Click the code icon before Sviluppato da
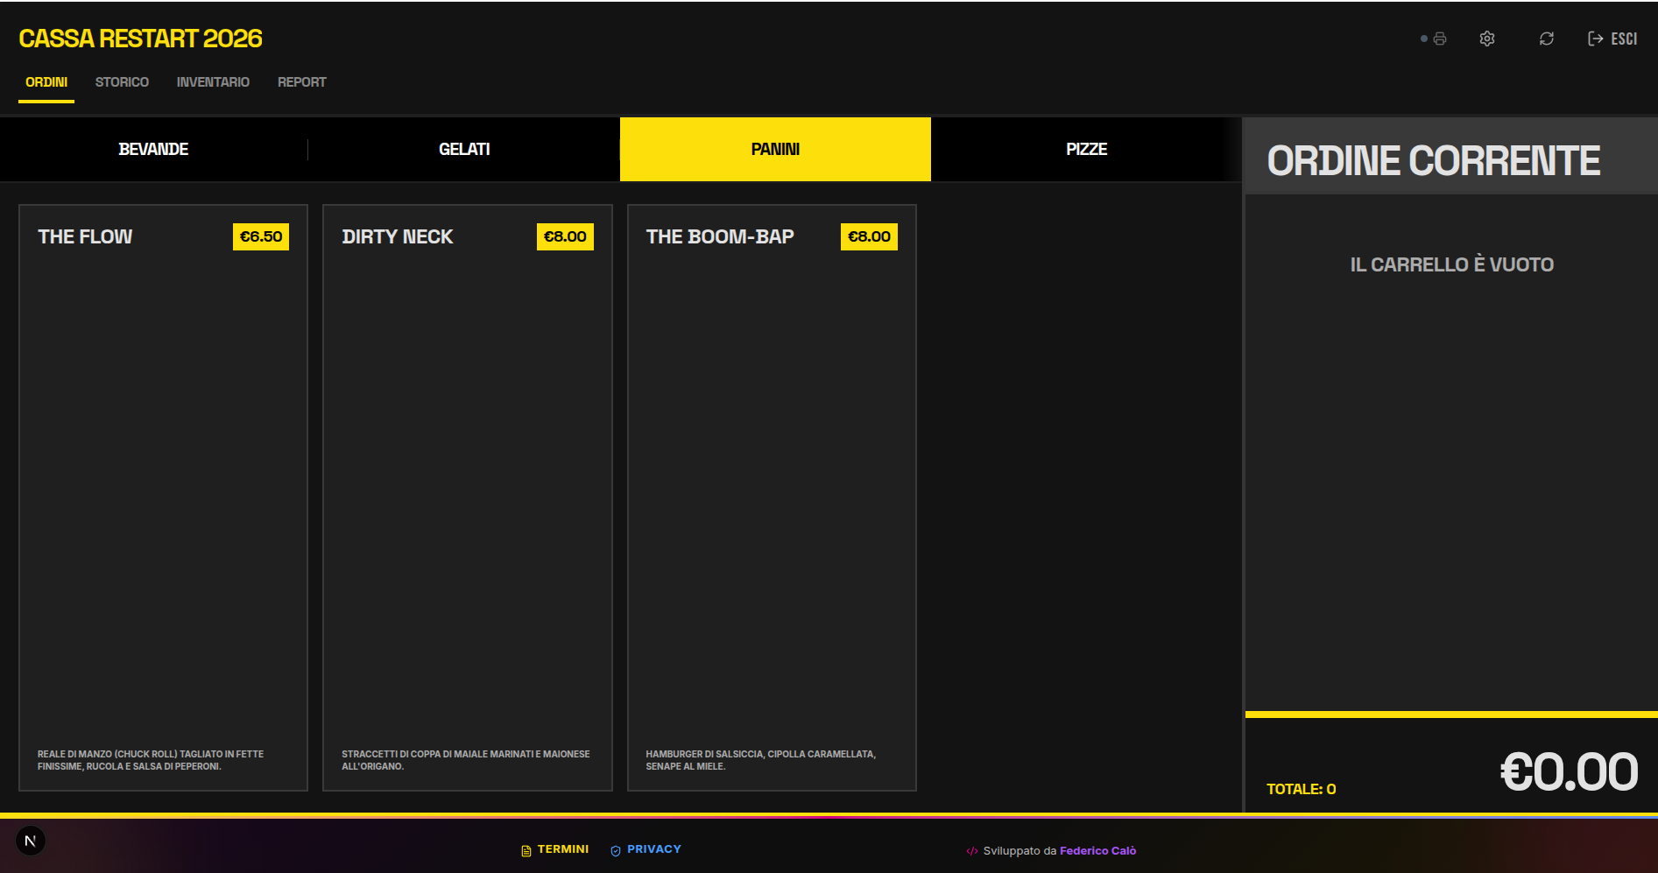The width and height of the screenshot is (1658, 873). pos(972,851)
